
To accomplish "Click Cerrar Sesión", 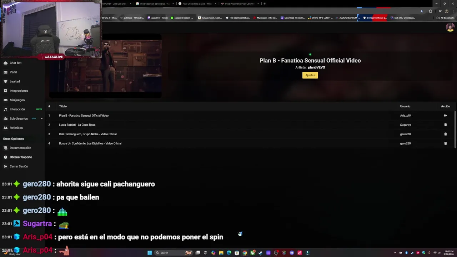I will point(19,166).
